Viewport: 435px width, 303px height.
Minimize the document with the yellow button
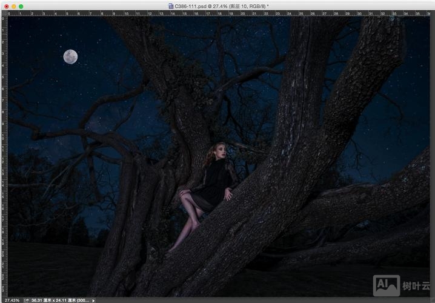[x=13, y=5]
